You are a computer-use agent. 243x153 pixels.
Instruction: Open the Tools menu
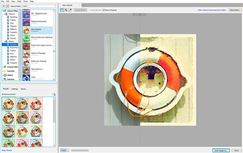click(26, 1)
